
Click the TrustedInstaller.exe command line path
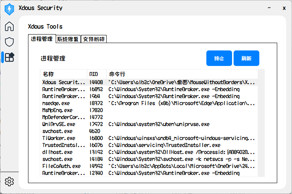tap(164, 145)
